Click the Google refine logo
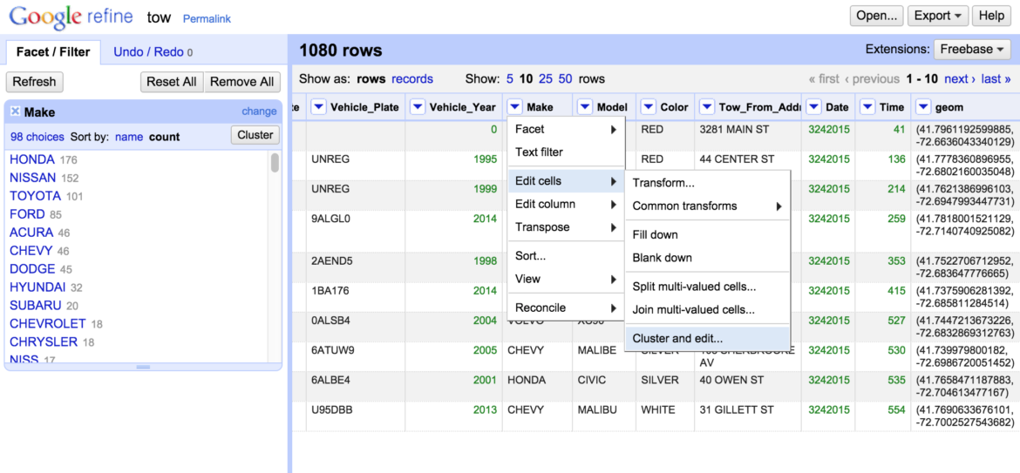Viewport: 1020px width, 473px height. click(71, 17)
